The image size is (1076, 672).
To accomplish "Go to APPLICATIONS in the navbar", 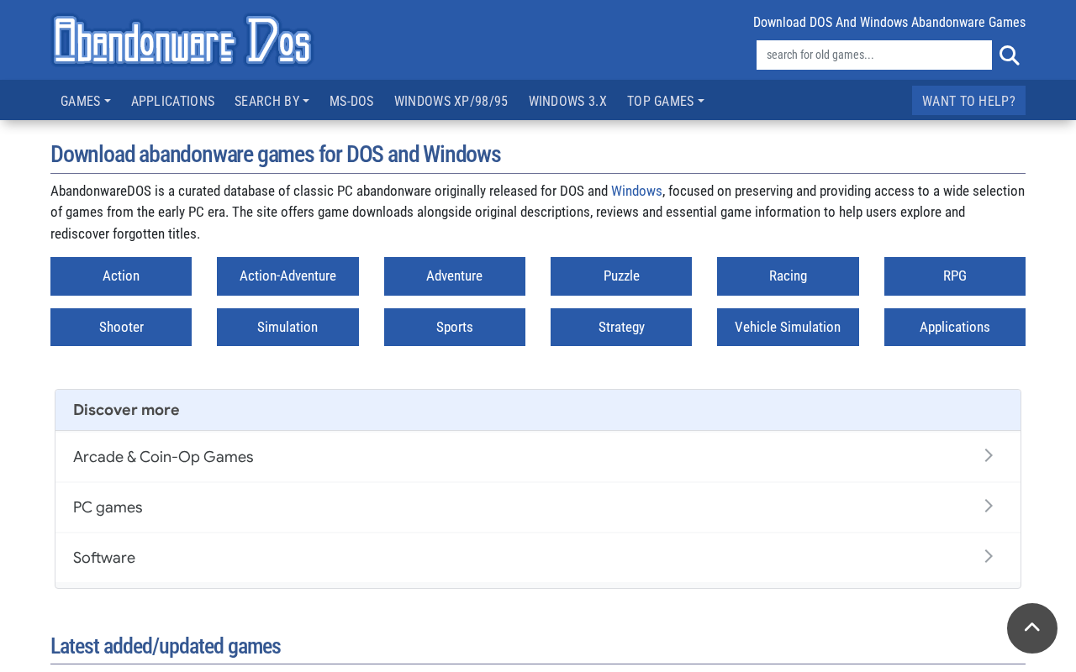I will [x=172, y=101].
